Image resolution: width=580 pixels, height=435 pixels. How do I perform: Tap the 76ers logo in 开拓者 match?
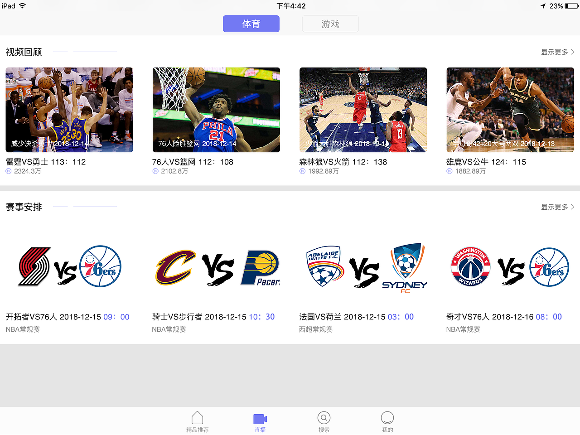click(x=100, y=266)
